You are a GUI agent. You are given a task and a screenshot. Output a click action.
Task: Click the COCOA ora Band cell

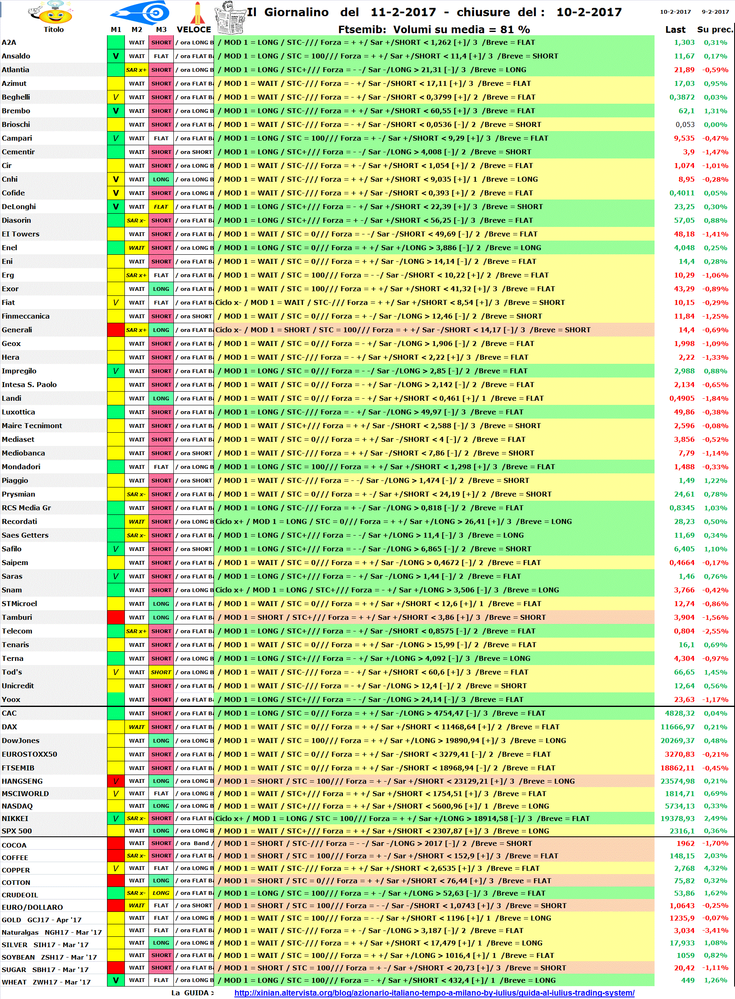coord(194,843)
